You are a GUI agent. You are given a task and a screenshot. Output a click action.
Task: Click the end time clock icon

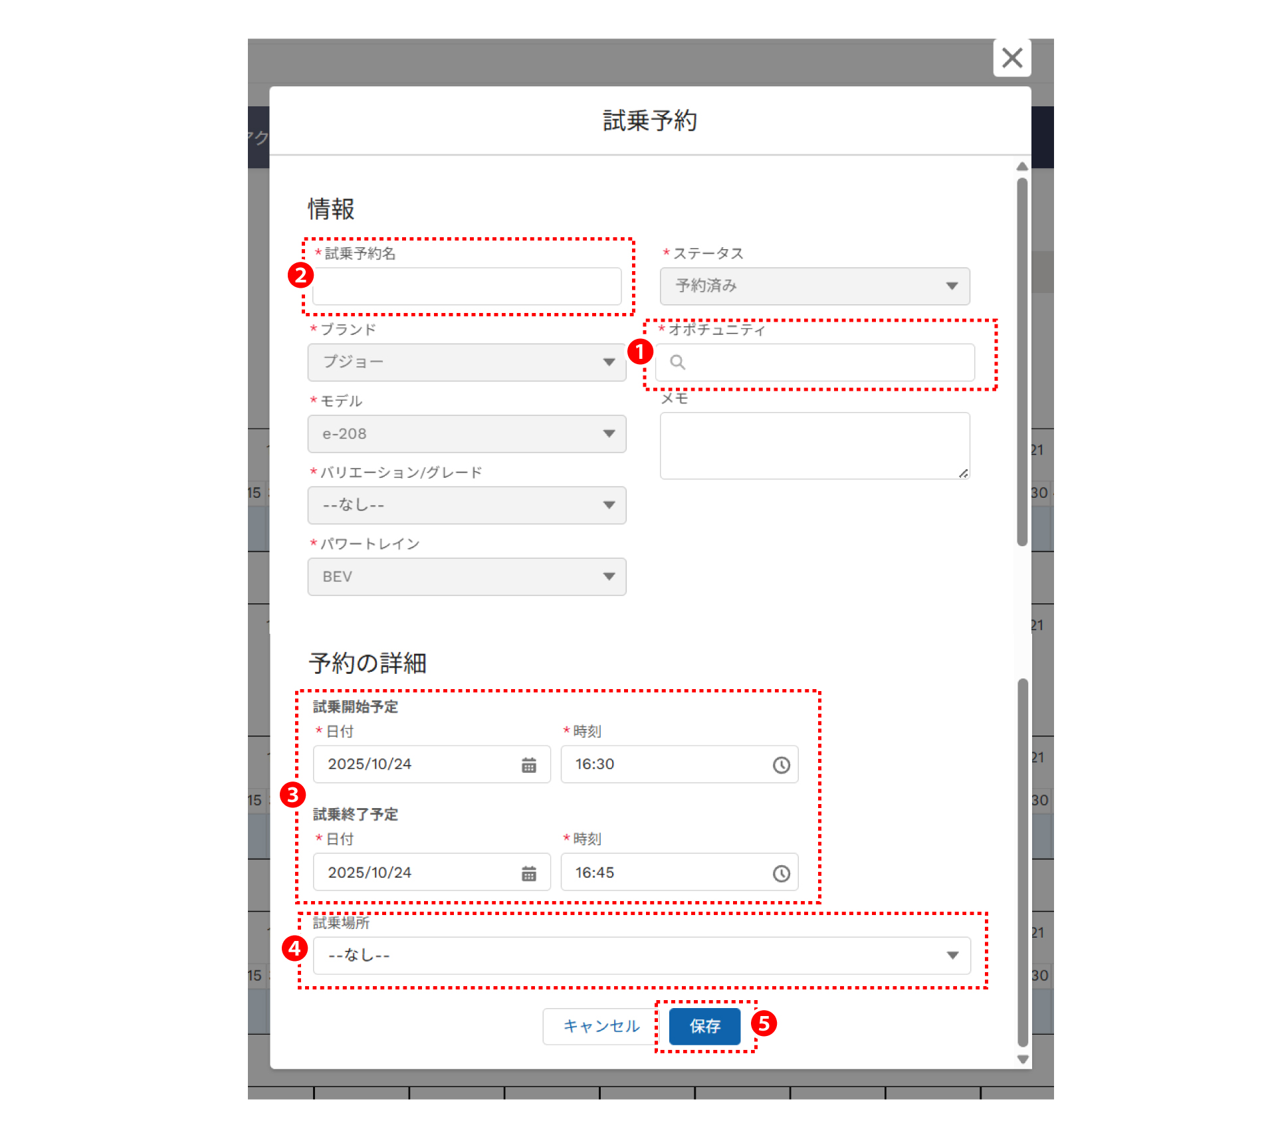pos(781,873)
